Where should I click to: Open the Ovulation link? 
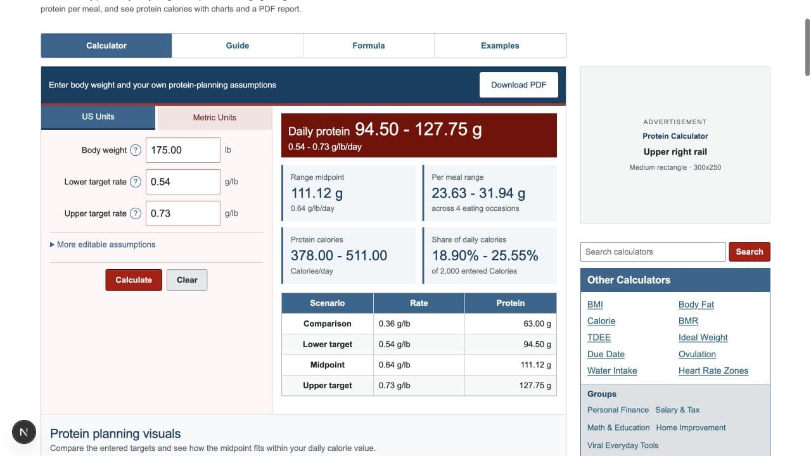pyautogui.click(x=697, y=354)
